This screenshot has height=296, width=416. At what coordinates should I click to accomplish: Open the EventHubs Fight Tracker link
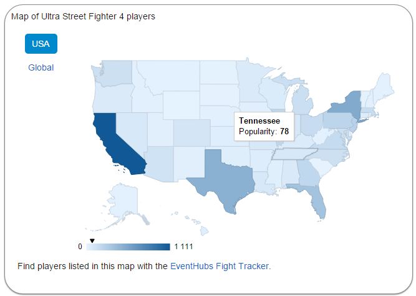click(220, 266)
